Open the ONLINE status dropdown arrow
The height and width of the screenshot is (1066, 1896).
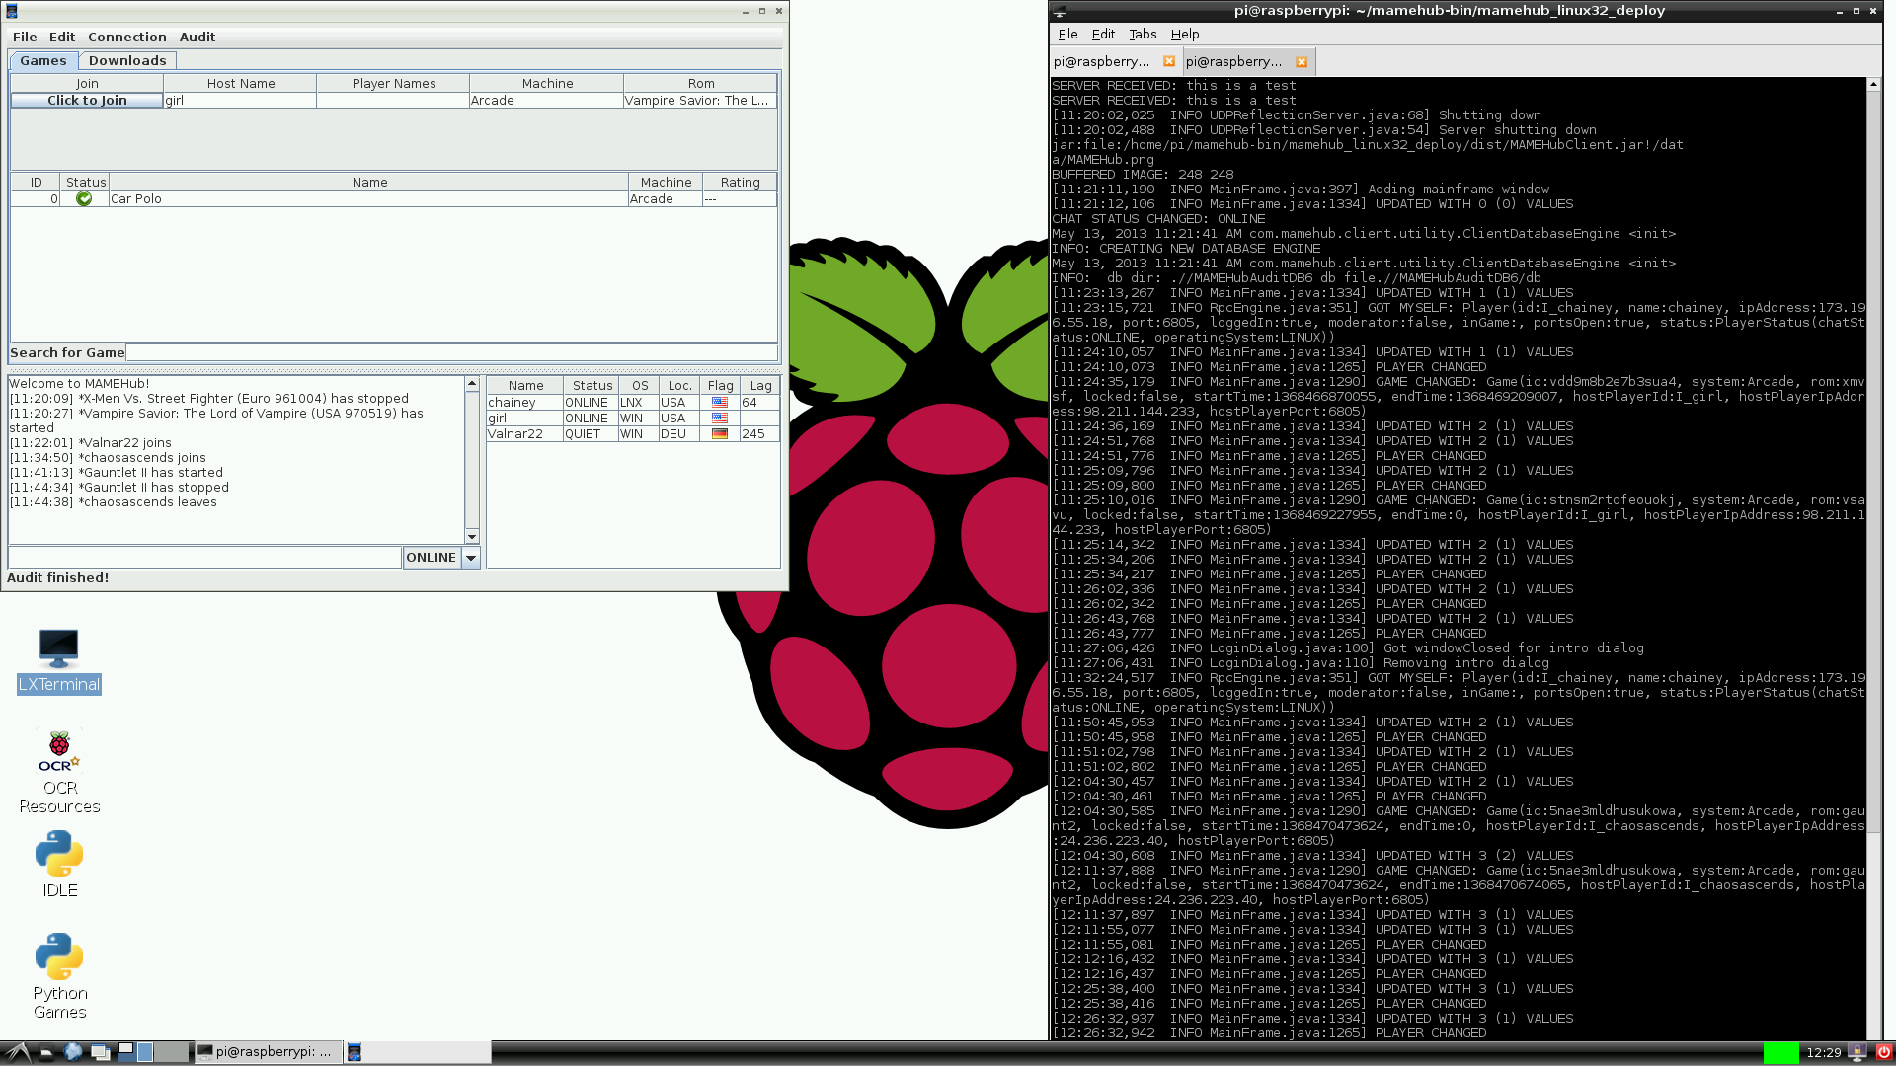coord(471,558)
